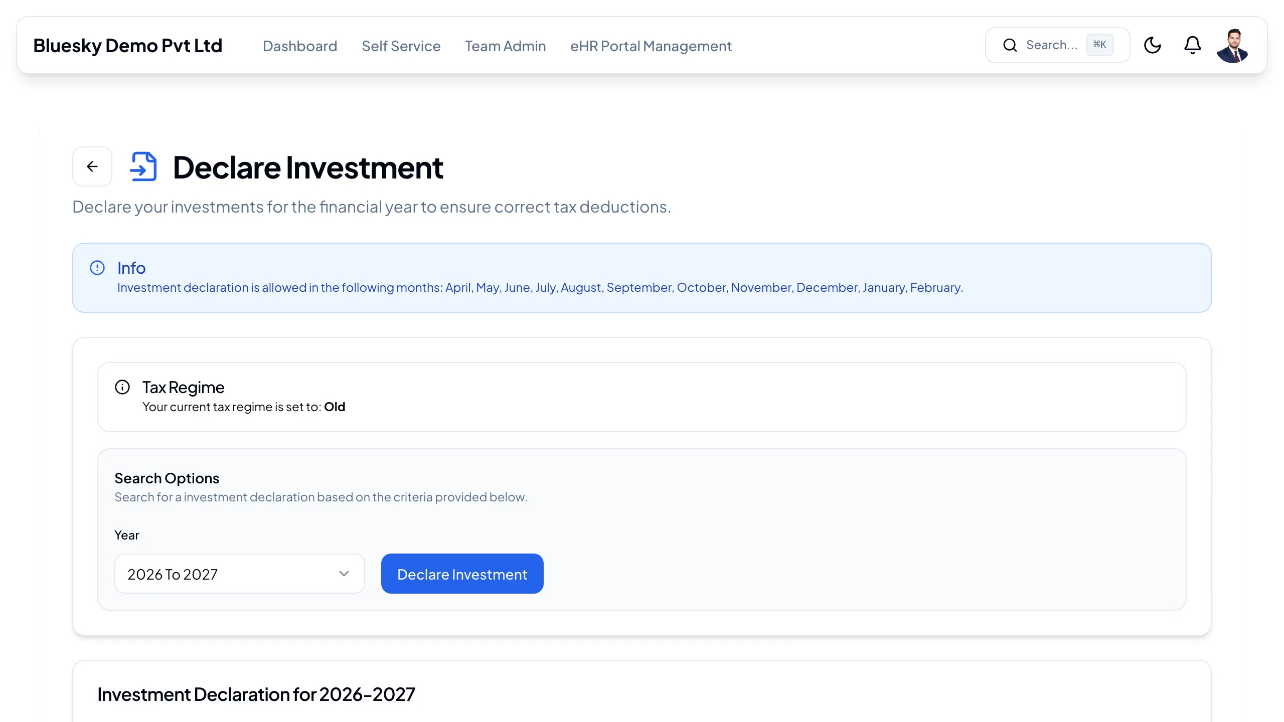Click the blue Declare Investment button
The width and height of the screenshot is (1284, 722).
point(462,574)
